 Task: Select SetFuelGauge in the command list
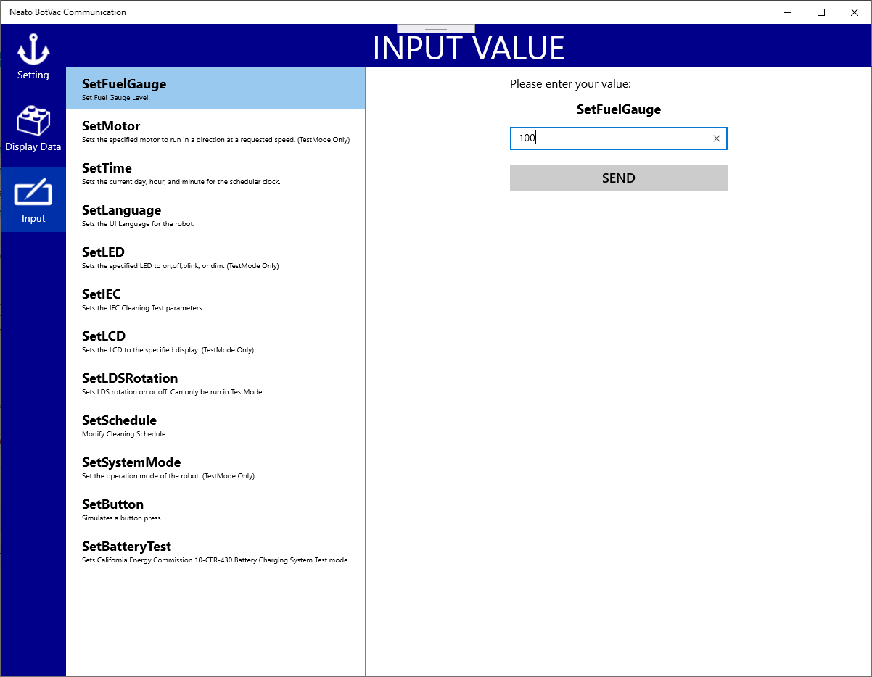215,89
